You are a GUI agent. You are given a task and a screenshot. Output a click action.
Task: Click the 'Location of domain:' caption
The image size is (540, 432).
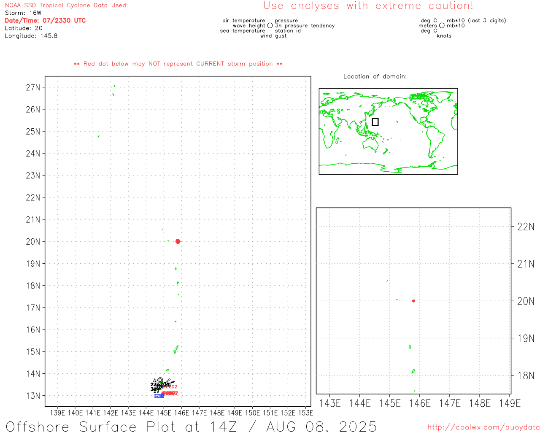pyautogui.click(x=375, y=76)
